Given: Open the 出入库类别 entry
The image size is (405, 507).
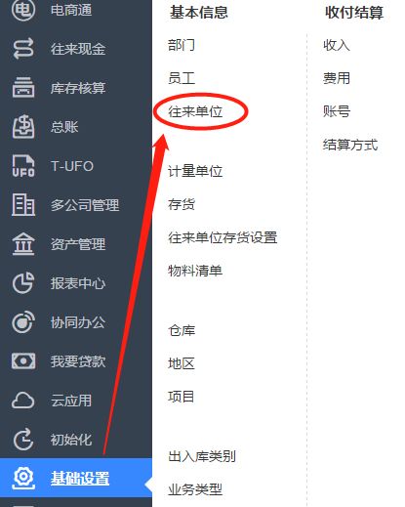Looking at the screenshot, I should pos(202,456).
